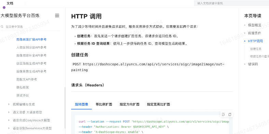Click the curl --location command line
Image resolution: width=269 pixels, height=134 pixels.
154,122
